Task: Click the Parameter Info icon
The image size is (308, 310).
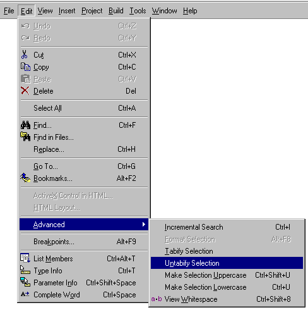Action: click(25, 282)
